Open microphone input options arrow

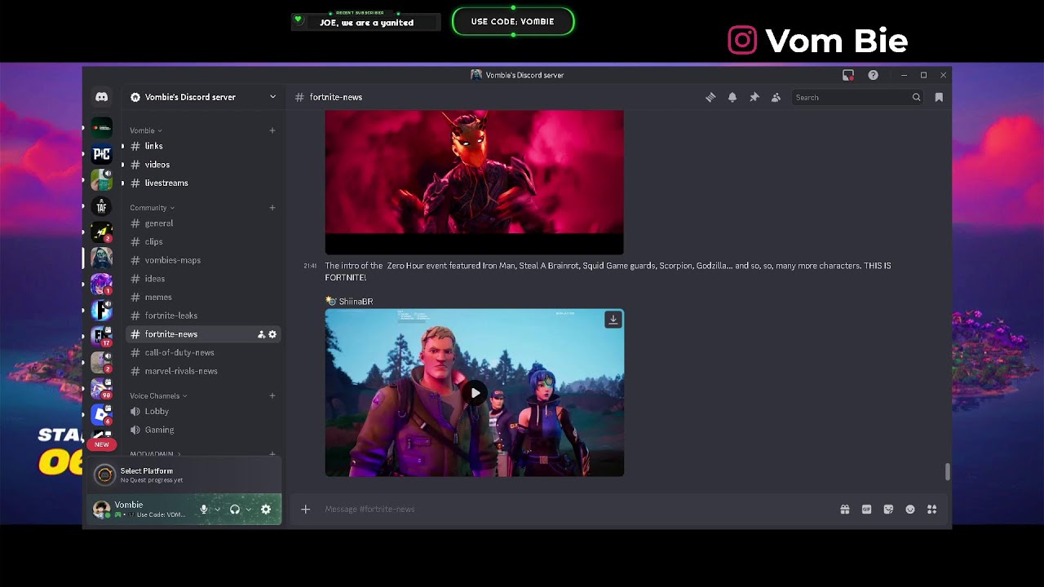217,510
